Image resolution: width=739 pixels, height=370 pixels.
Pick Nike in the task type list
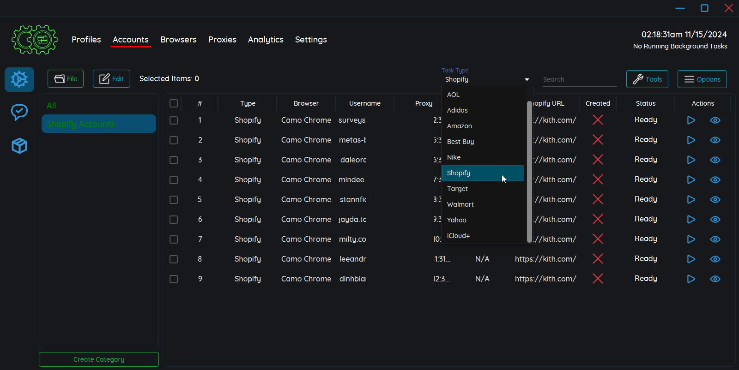[454, 157]
